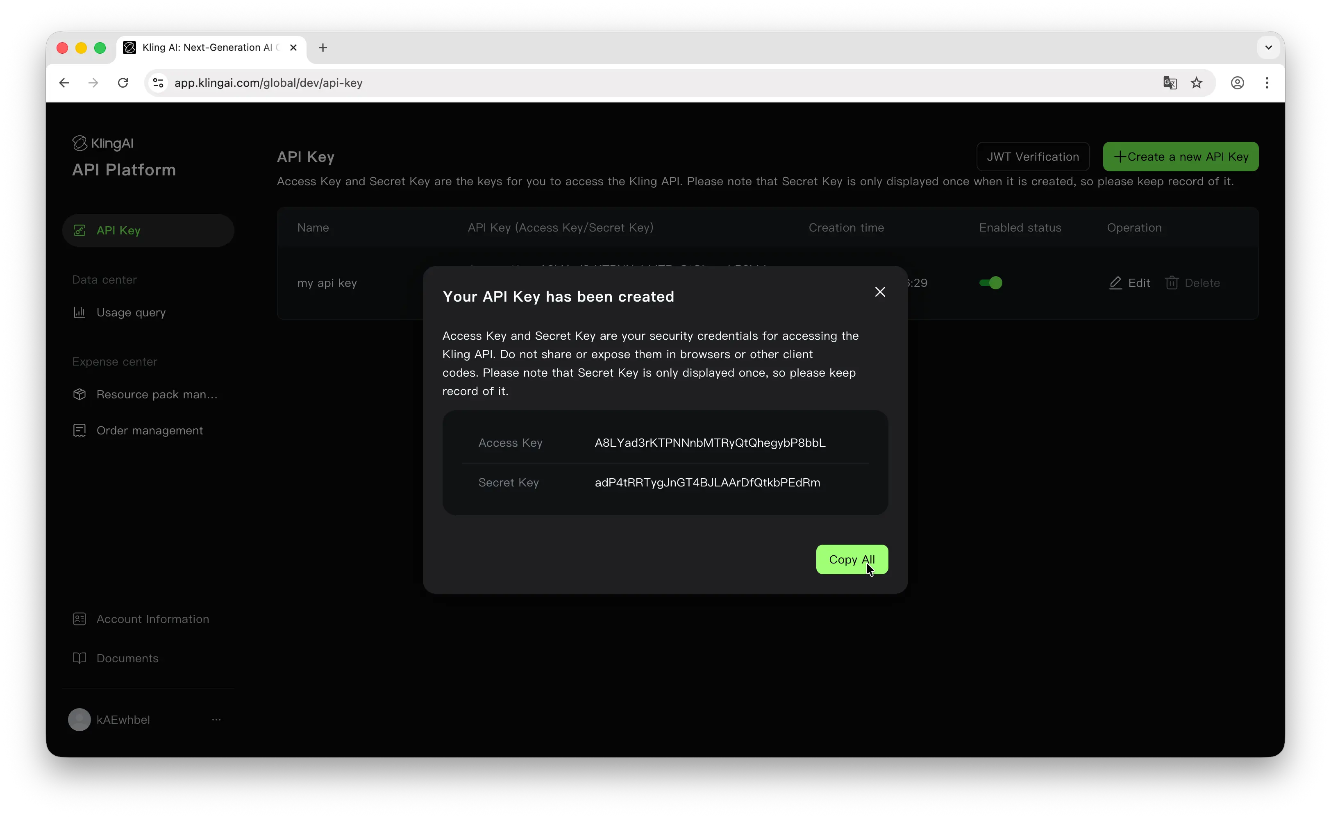Open the more options menu next to kAEwhbel

pyautogui.click(x=217, y=720)
